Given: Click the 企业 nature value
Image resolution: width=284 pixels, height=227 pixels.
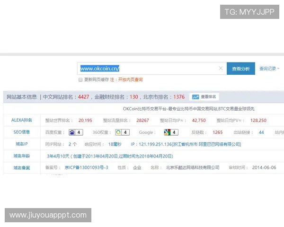Looking at the screenshot, I should point(137,167).
